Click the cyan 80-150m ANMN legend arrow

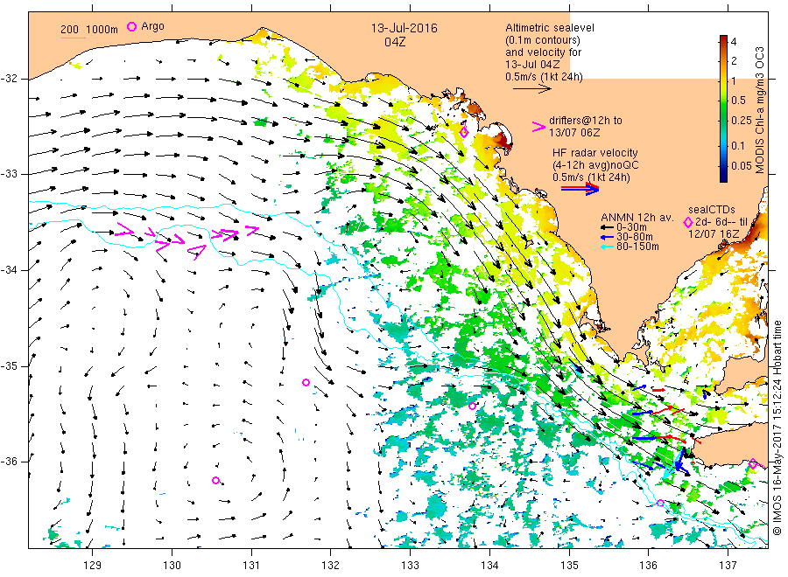(607, 247)
